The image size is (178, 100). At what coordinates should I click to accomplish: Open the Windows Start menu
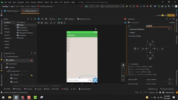(3, 97)
